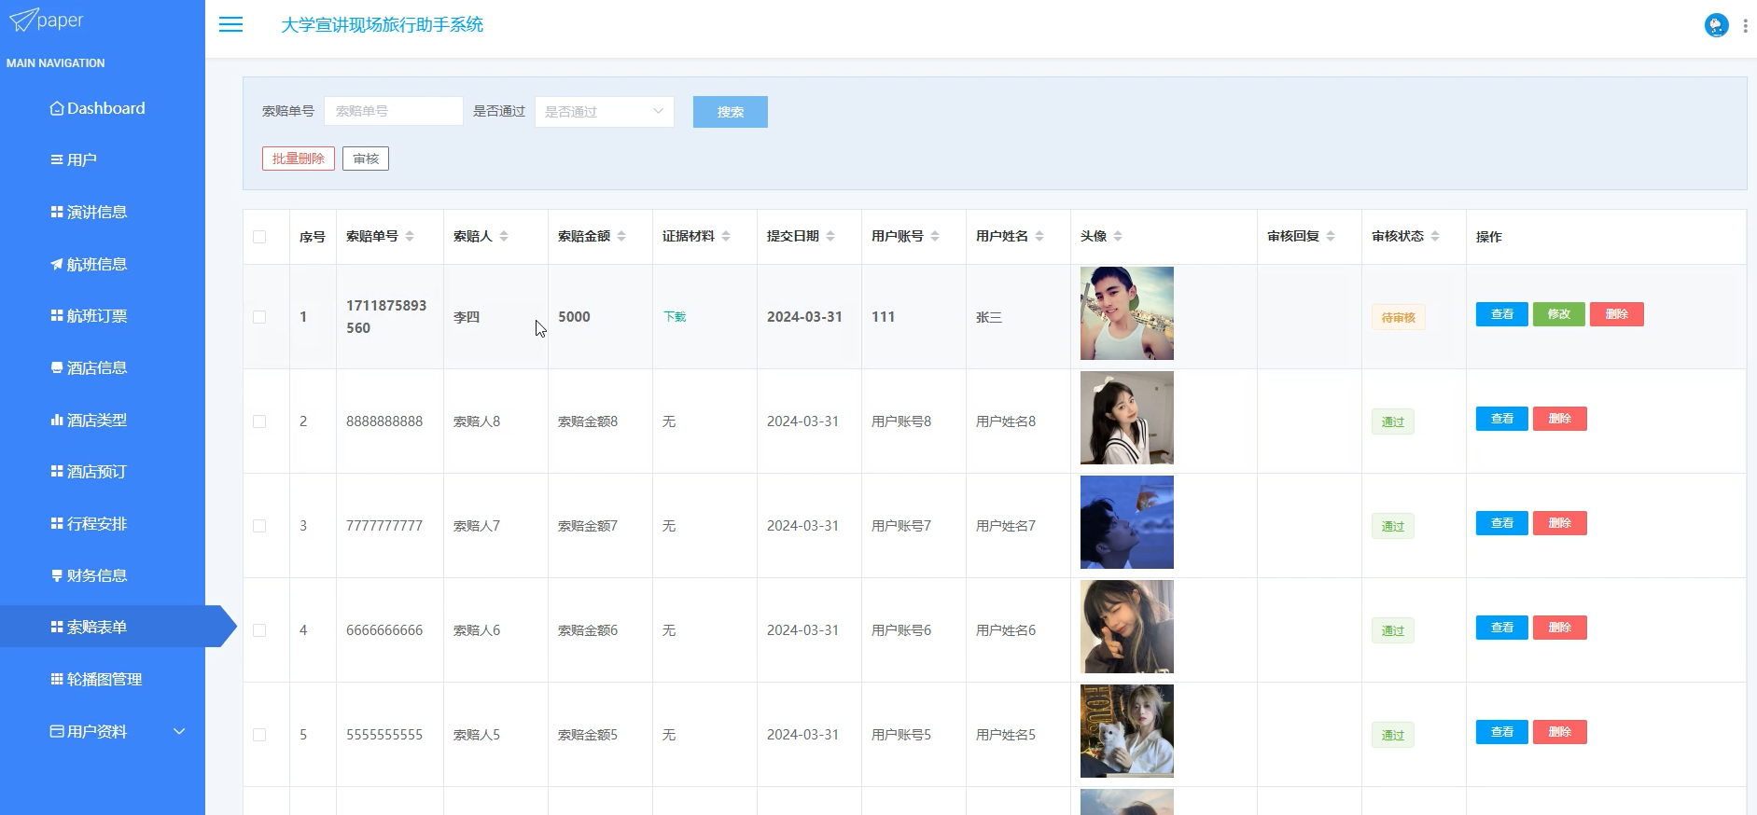This screenshot has height=815, width=1757.
Task: Open the vertical three-dot menu in header
Action: 1745,26
